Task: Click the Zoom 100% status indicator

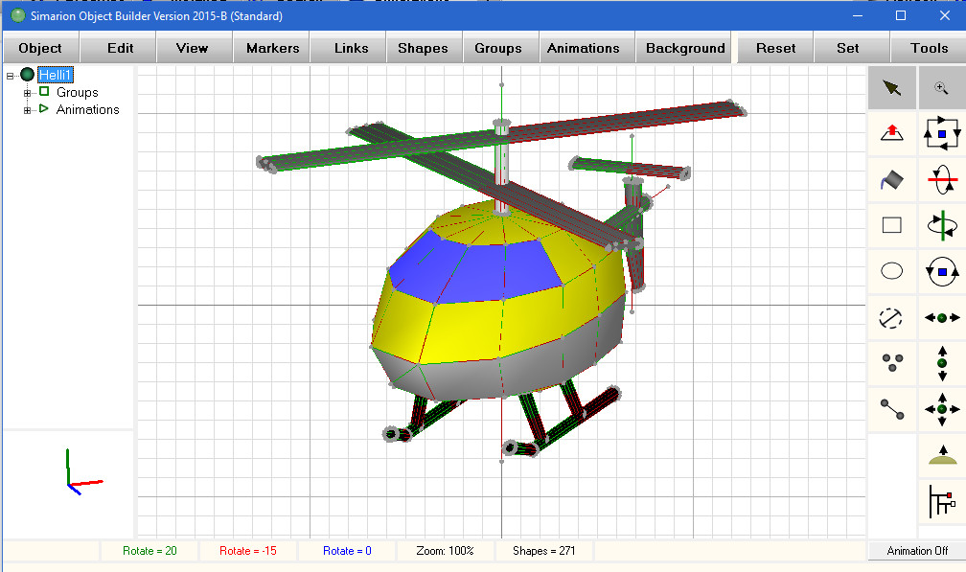Action: 446,550
